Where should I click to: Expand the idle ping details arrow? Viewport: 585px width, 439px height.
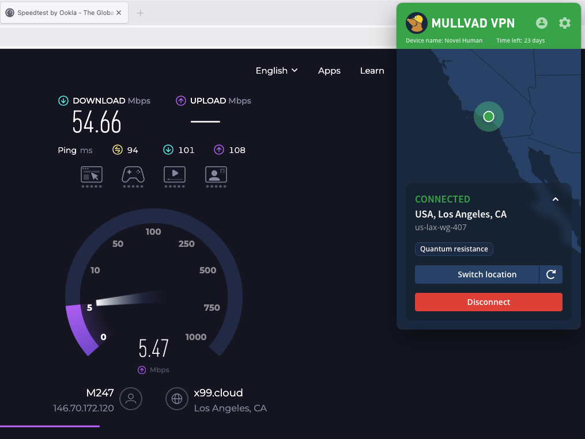pos(118,150)
